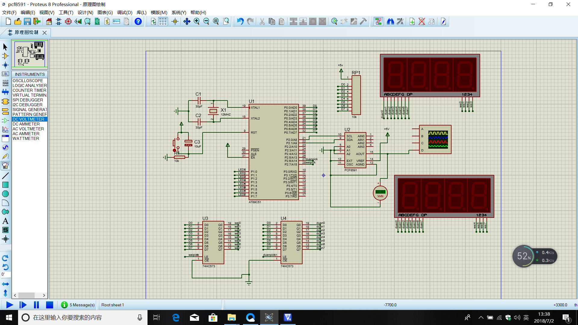
Task: Open the 编辑(E) menu
Action: pos(28,12)
